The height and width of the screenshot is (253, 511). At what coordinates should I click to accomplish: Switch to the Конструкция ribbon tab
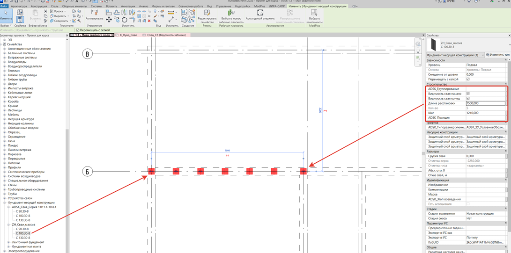pyautogui.click(x=39, y=6)
